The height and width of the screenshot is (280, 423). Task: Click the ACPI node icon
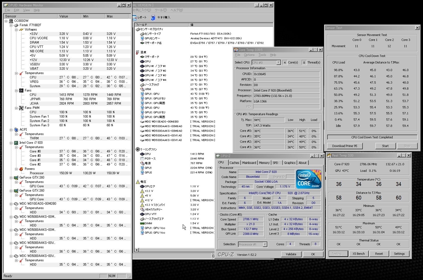(x=16, y=129)
